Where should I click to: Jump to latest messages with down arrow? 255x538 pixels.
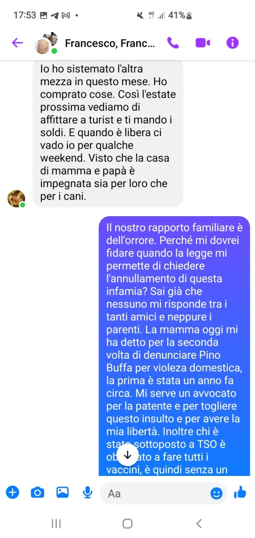[128, 455]
